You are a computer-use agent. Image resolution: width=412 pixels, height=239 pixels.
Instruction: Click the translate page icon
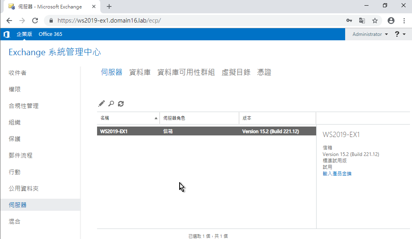tap(362, 21)
